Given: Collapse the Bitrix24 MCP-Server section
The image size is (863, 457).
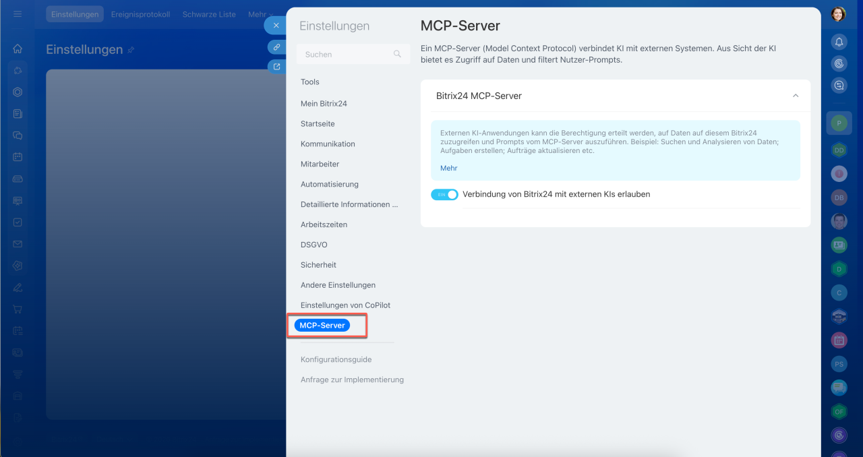Looking at the screenshot, I should (796, 96).
